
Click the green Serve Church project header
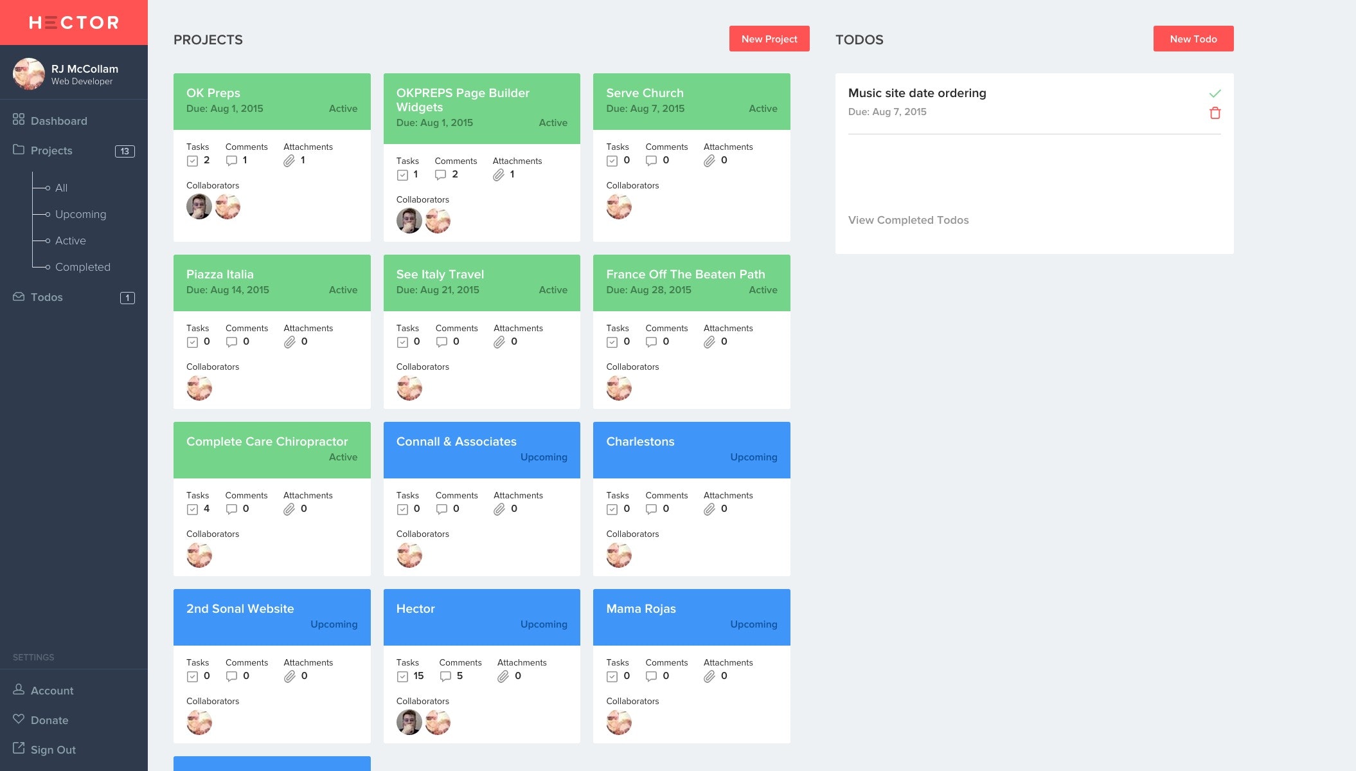[x=691, y=102]
